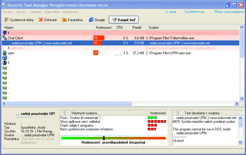This screenshot has width=246, height=155.
Task: Click the magnifier app icon in the title bar
Action: [x=4, y=5]
